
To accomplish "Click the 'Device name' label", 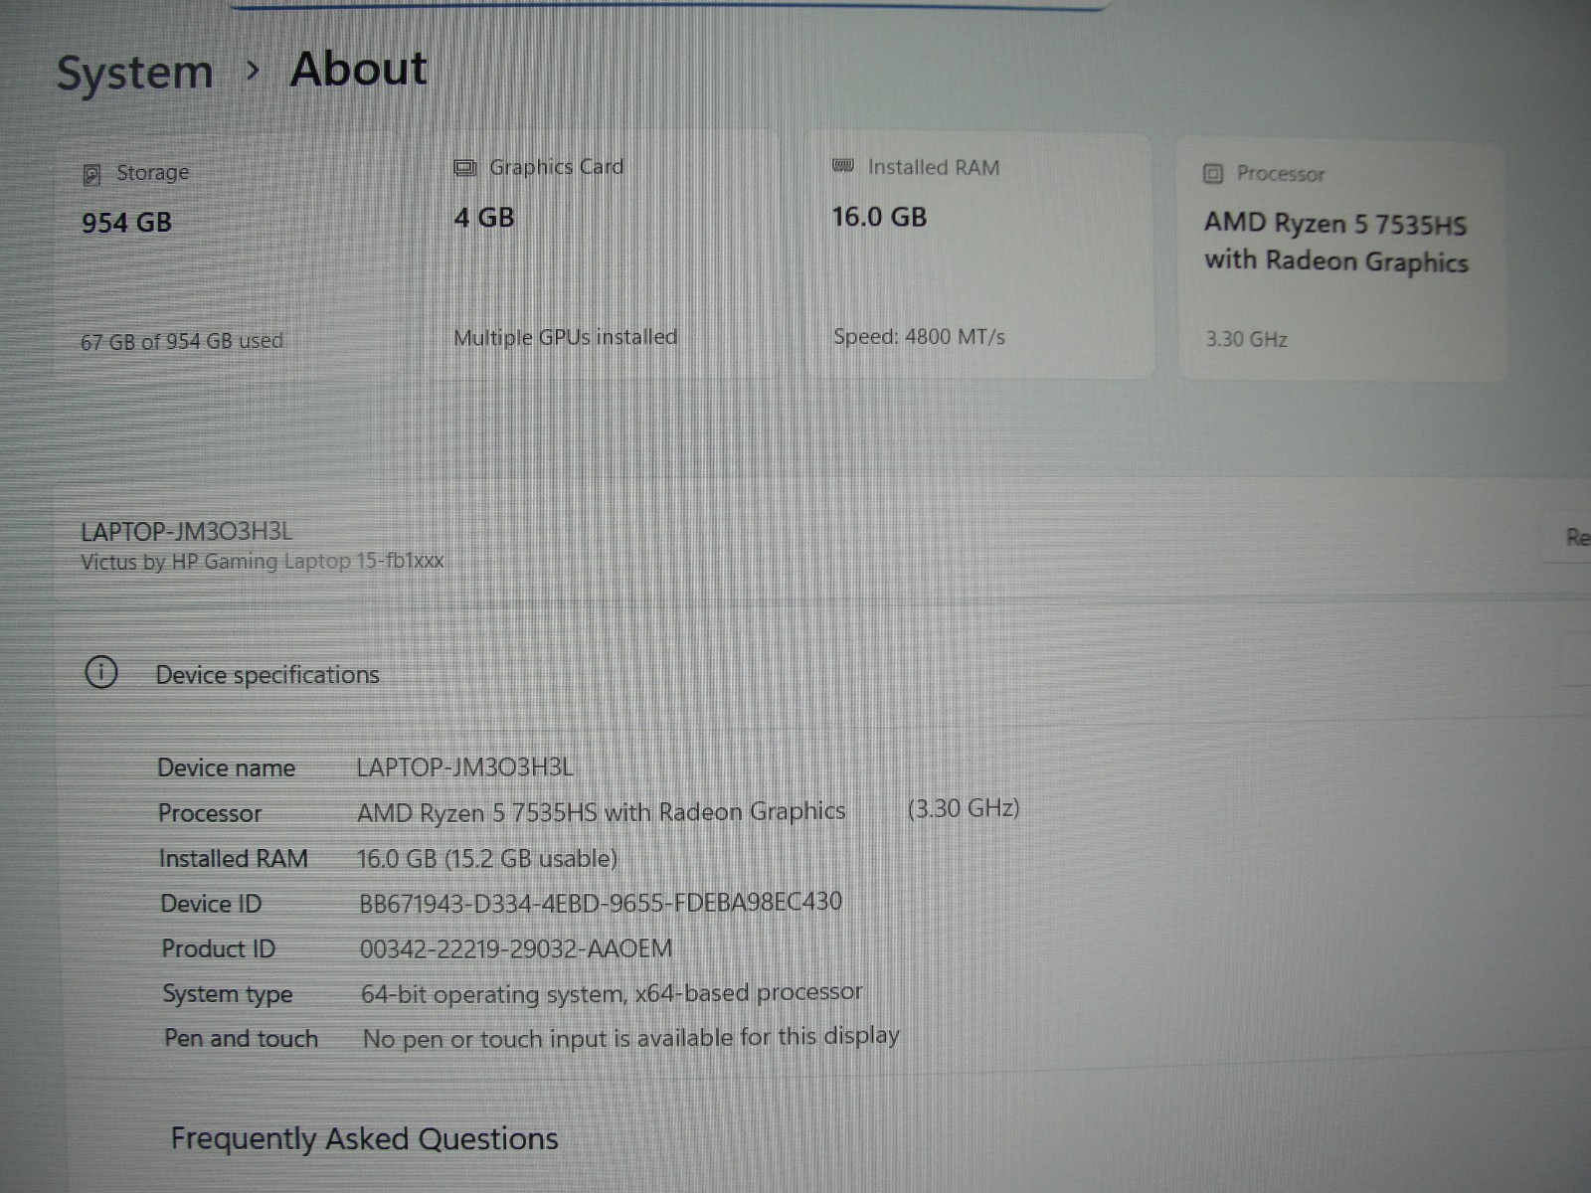I will click(227, 767).
